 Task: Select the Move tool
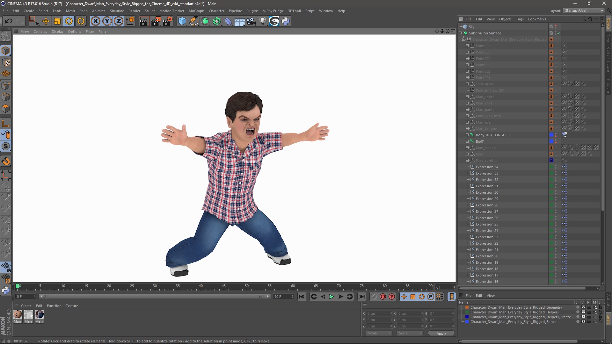(46, 21)
